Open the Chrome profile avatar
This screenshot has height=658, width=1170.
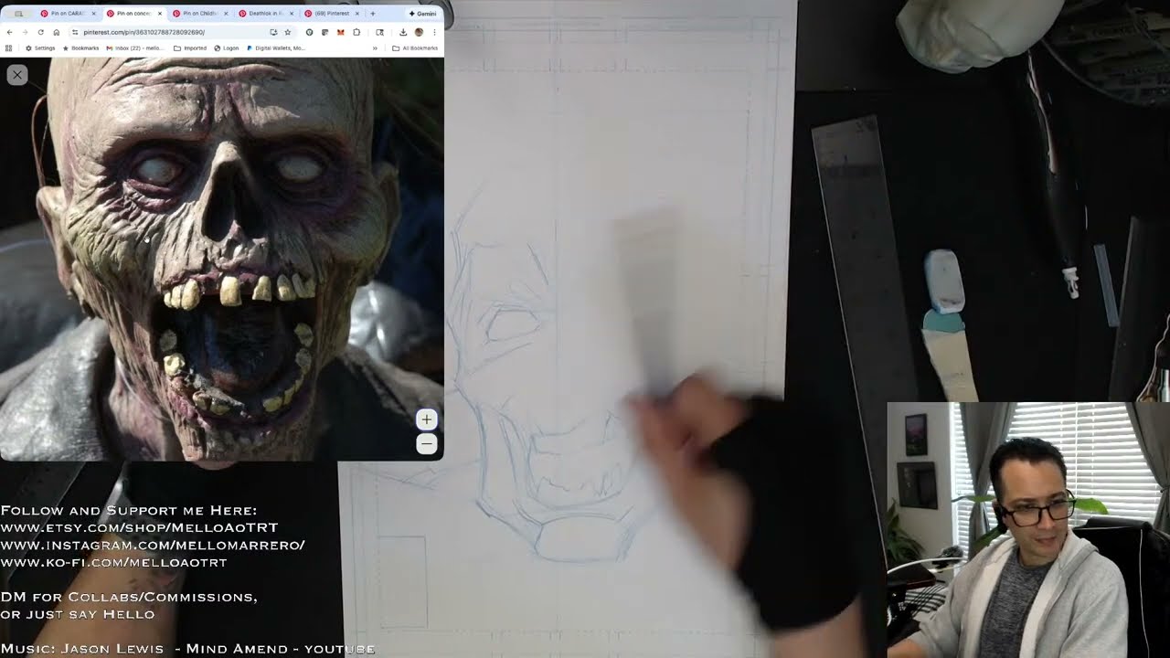419,32
